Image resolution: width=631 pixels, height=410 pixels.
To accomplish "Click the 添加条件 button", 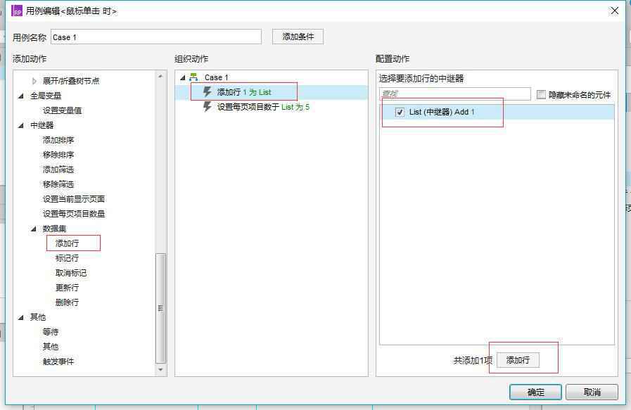I will coord(298,37).
